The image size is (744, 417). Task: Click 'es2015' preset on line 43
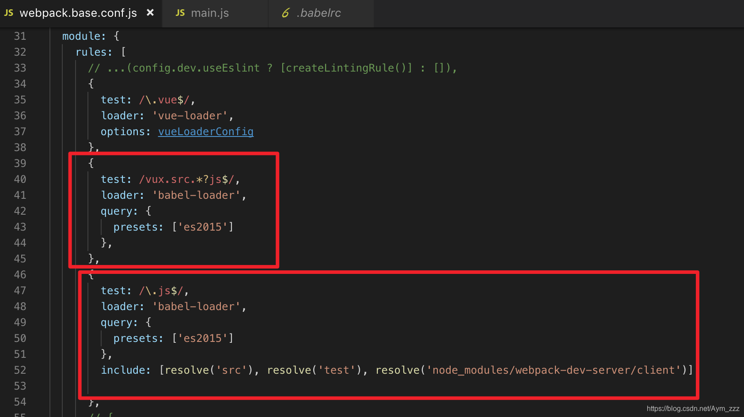click(x=202, y=227)
